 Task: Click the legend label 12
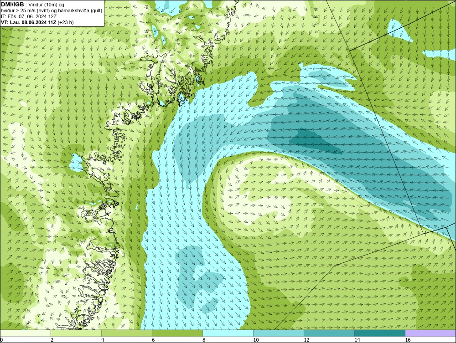[306, 340]
